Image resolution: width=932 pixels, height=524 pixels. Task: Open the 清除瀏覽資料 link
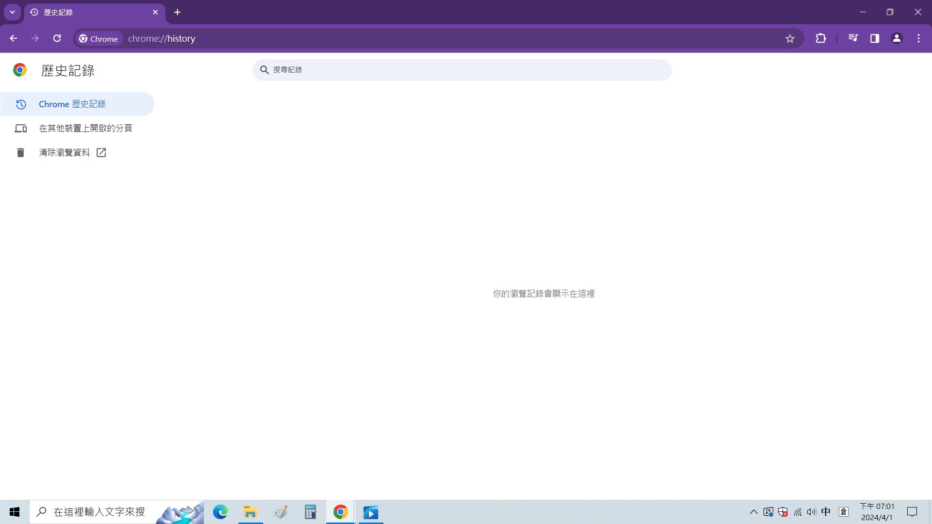tap(65, 152)
